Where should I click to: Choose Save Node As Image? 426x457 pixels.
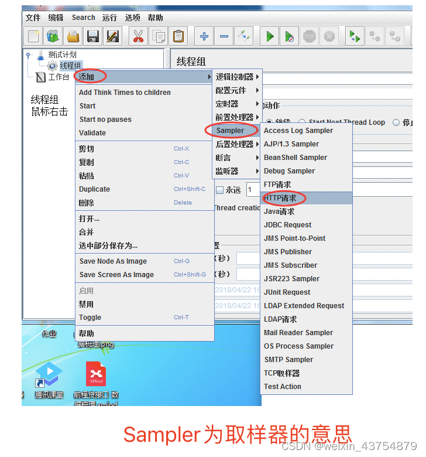[143, 261]
